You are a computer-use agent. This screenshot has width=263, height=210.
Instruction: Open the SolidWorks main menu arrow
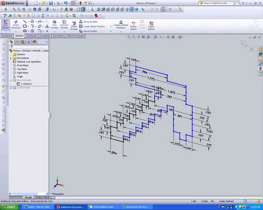tap(26, 3)
